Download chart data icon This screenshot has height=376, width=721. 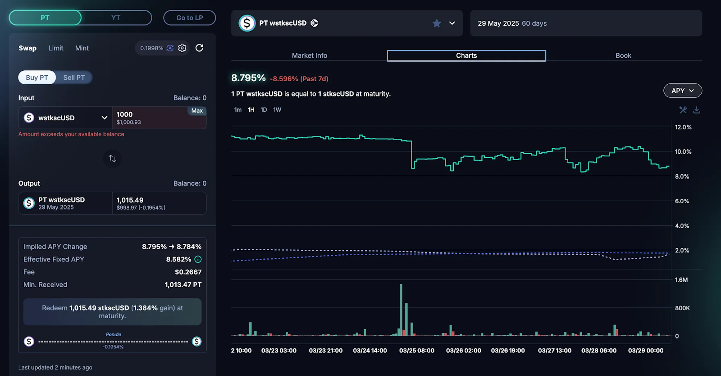(697, 110)
